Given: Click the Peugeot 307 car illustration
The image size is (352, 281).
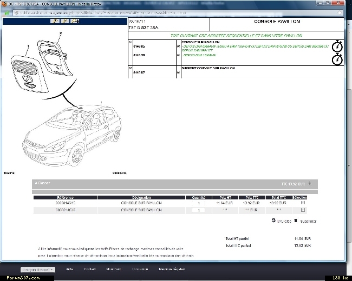Looking at the screenshot, I should [x=72, y=136].
